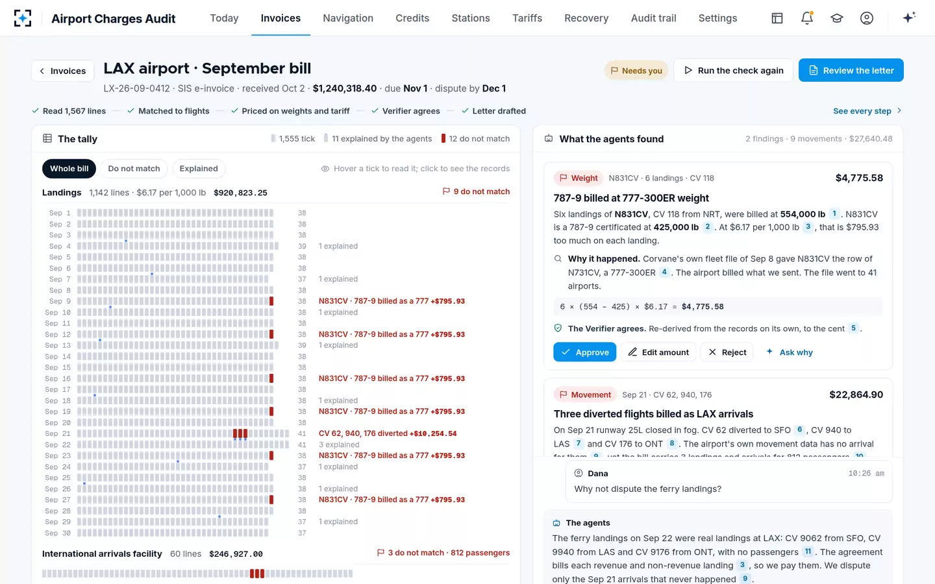Click Edit amount on weight finding
Image resolution: width=935 pixels, height=584 pixels.
tap(658, 352)
